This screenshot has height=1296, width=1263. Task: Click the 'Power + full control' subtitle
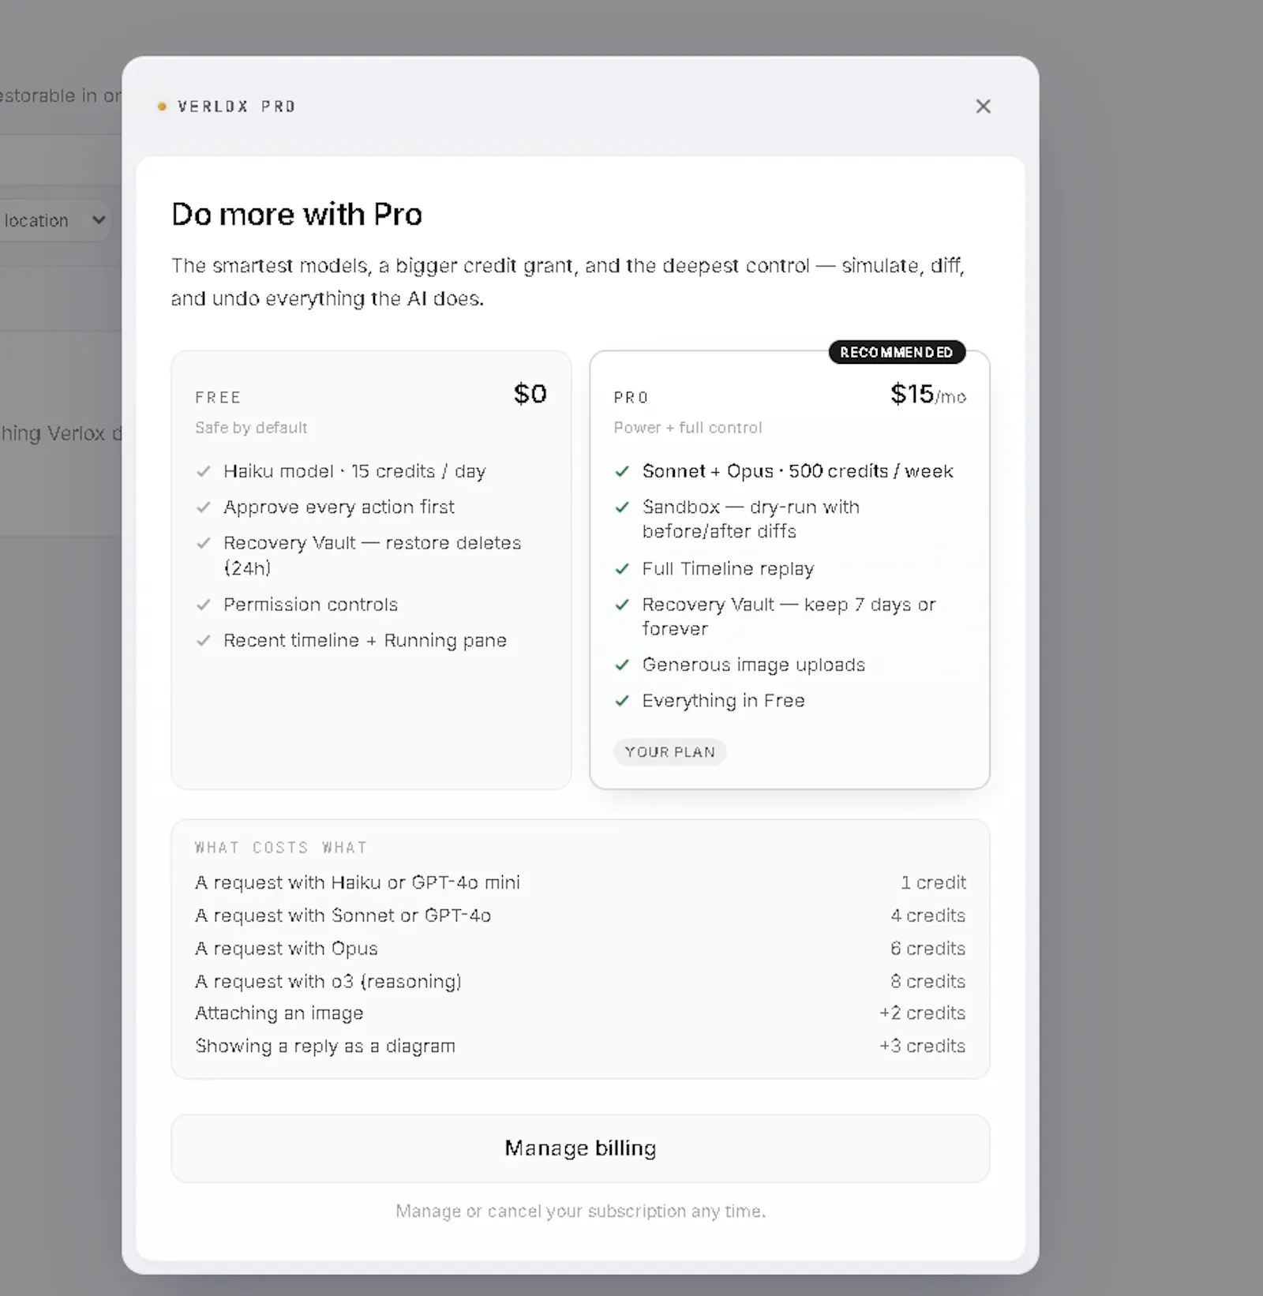coord(688,428)
